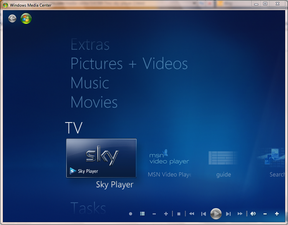This screenshot has width=288, height=225.
Task: Click the Sky Player caption label
Action: (114, 185)
